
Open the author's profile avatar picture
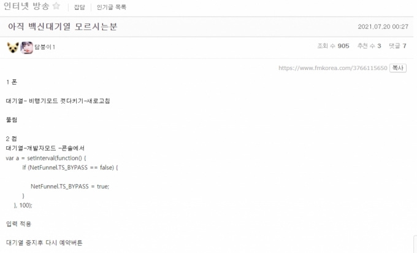pos(26,48)
